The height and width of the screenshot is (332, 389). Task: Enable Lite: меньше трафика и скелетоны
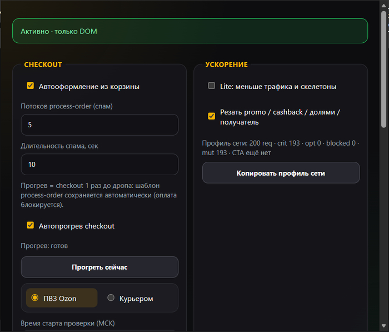212,86
